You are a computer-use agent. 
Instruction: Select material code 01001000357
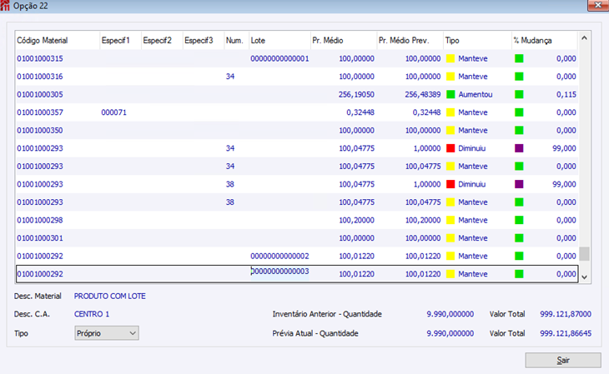pos(39,112)
